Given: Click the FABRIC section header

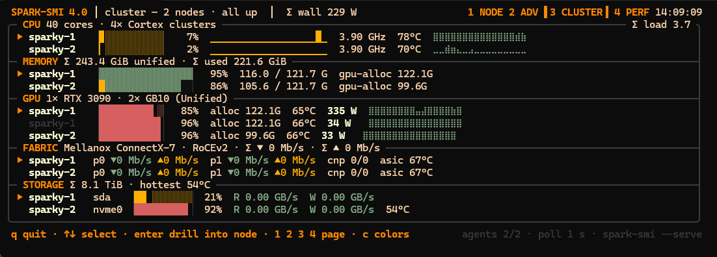Looking at the screenshot, I should click(x=201, y=148).
